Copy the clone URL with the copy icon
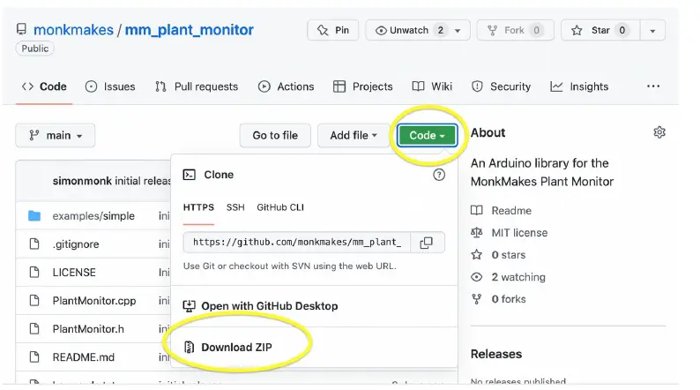The height and width of the screenshot is (390, 700). pos(426,242)
